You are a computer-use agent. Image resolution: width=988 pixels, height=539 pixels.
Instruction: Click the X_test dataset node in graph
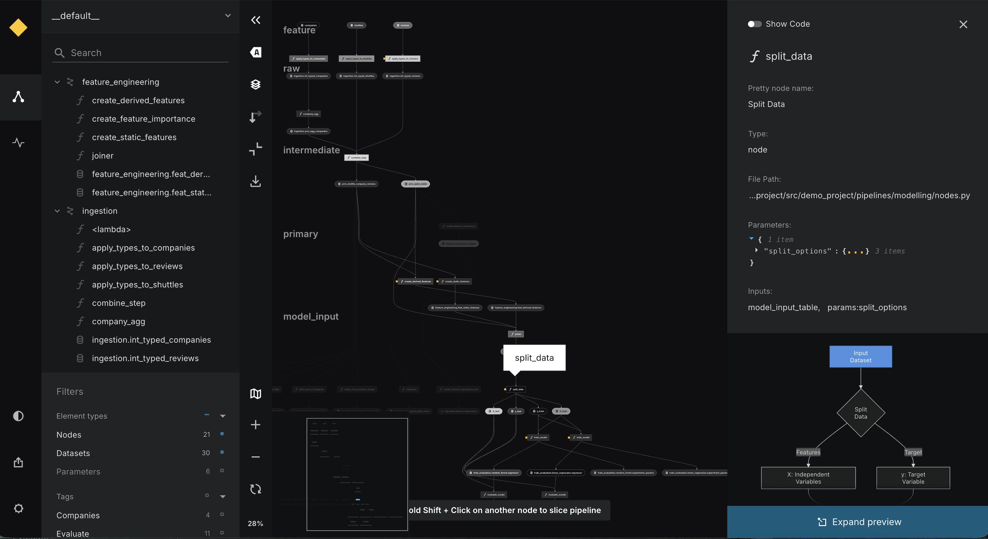(494, 411)
